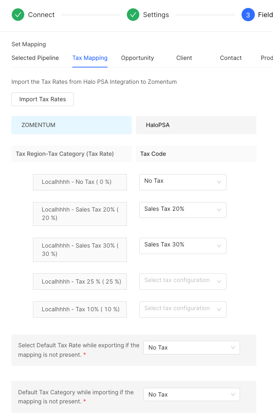Screen dimensions: 273x414
Task: Switch to the Selected Pipeline tab
Action: [x=35, y=58]
